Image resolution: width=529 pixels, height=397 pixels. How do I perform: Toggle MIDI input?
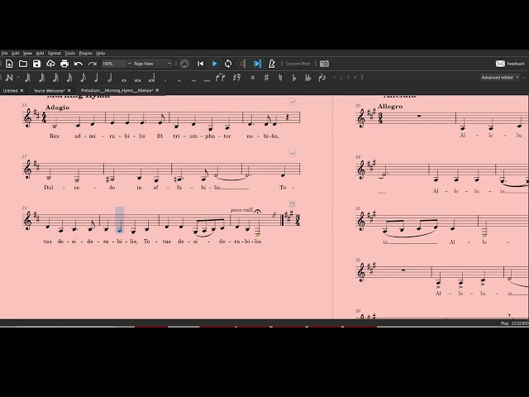point(184,64)
